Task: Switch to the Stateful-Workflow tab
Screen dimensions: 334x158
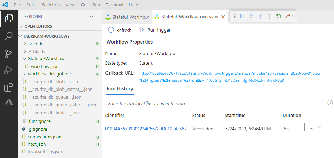Action: (x=127, y=17)
